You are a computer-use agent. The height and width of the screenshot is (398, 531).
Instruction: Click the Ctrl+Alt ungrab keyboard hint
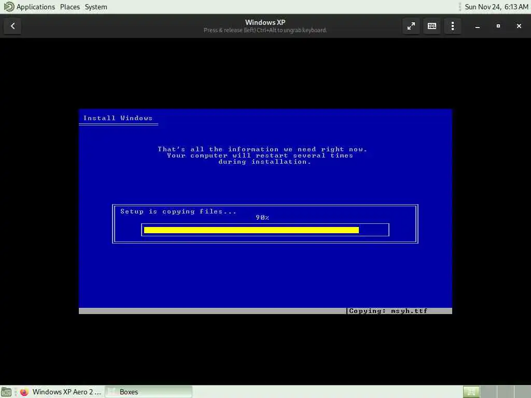click(265, 31)
